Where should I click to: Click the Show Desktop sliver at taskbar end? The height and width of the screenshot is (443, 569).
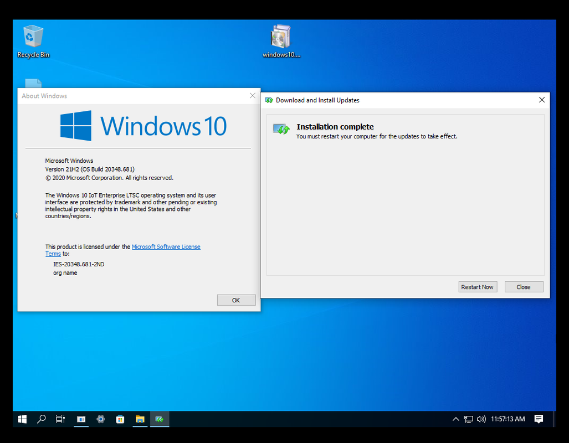555,419
